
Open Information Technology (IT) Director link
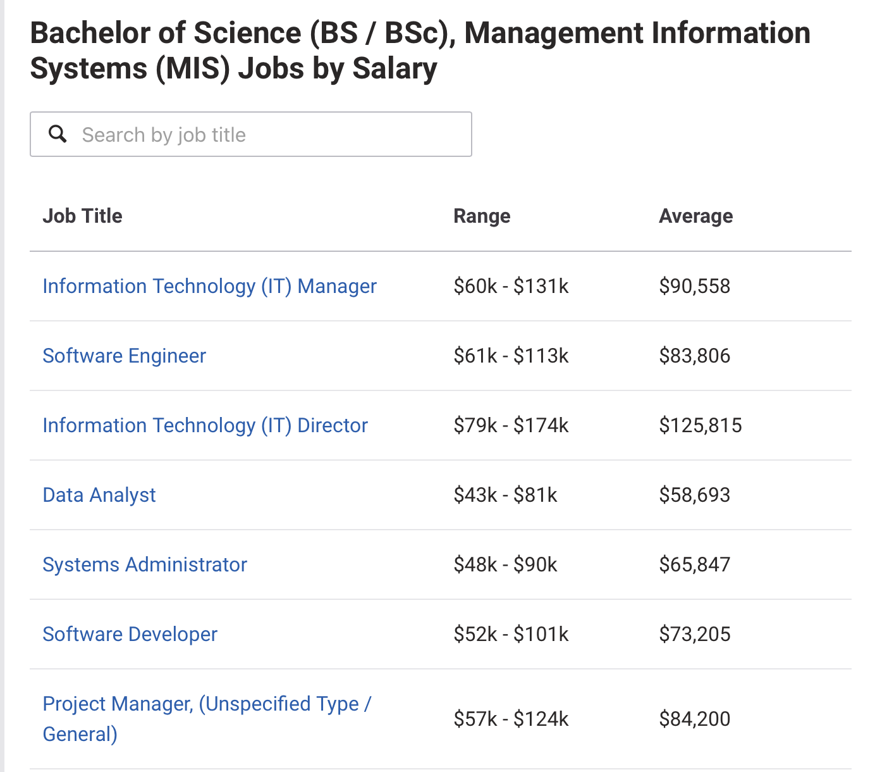click(x=205, y=425)
